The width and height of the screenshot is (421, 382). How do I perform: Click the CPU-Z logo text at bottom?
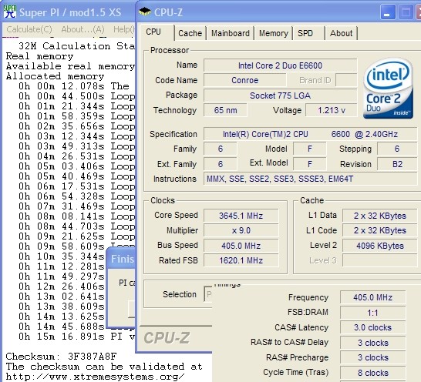[167, 338]
